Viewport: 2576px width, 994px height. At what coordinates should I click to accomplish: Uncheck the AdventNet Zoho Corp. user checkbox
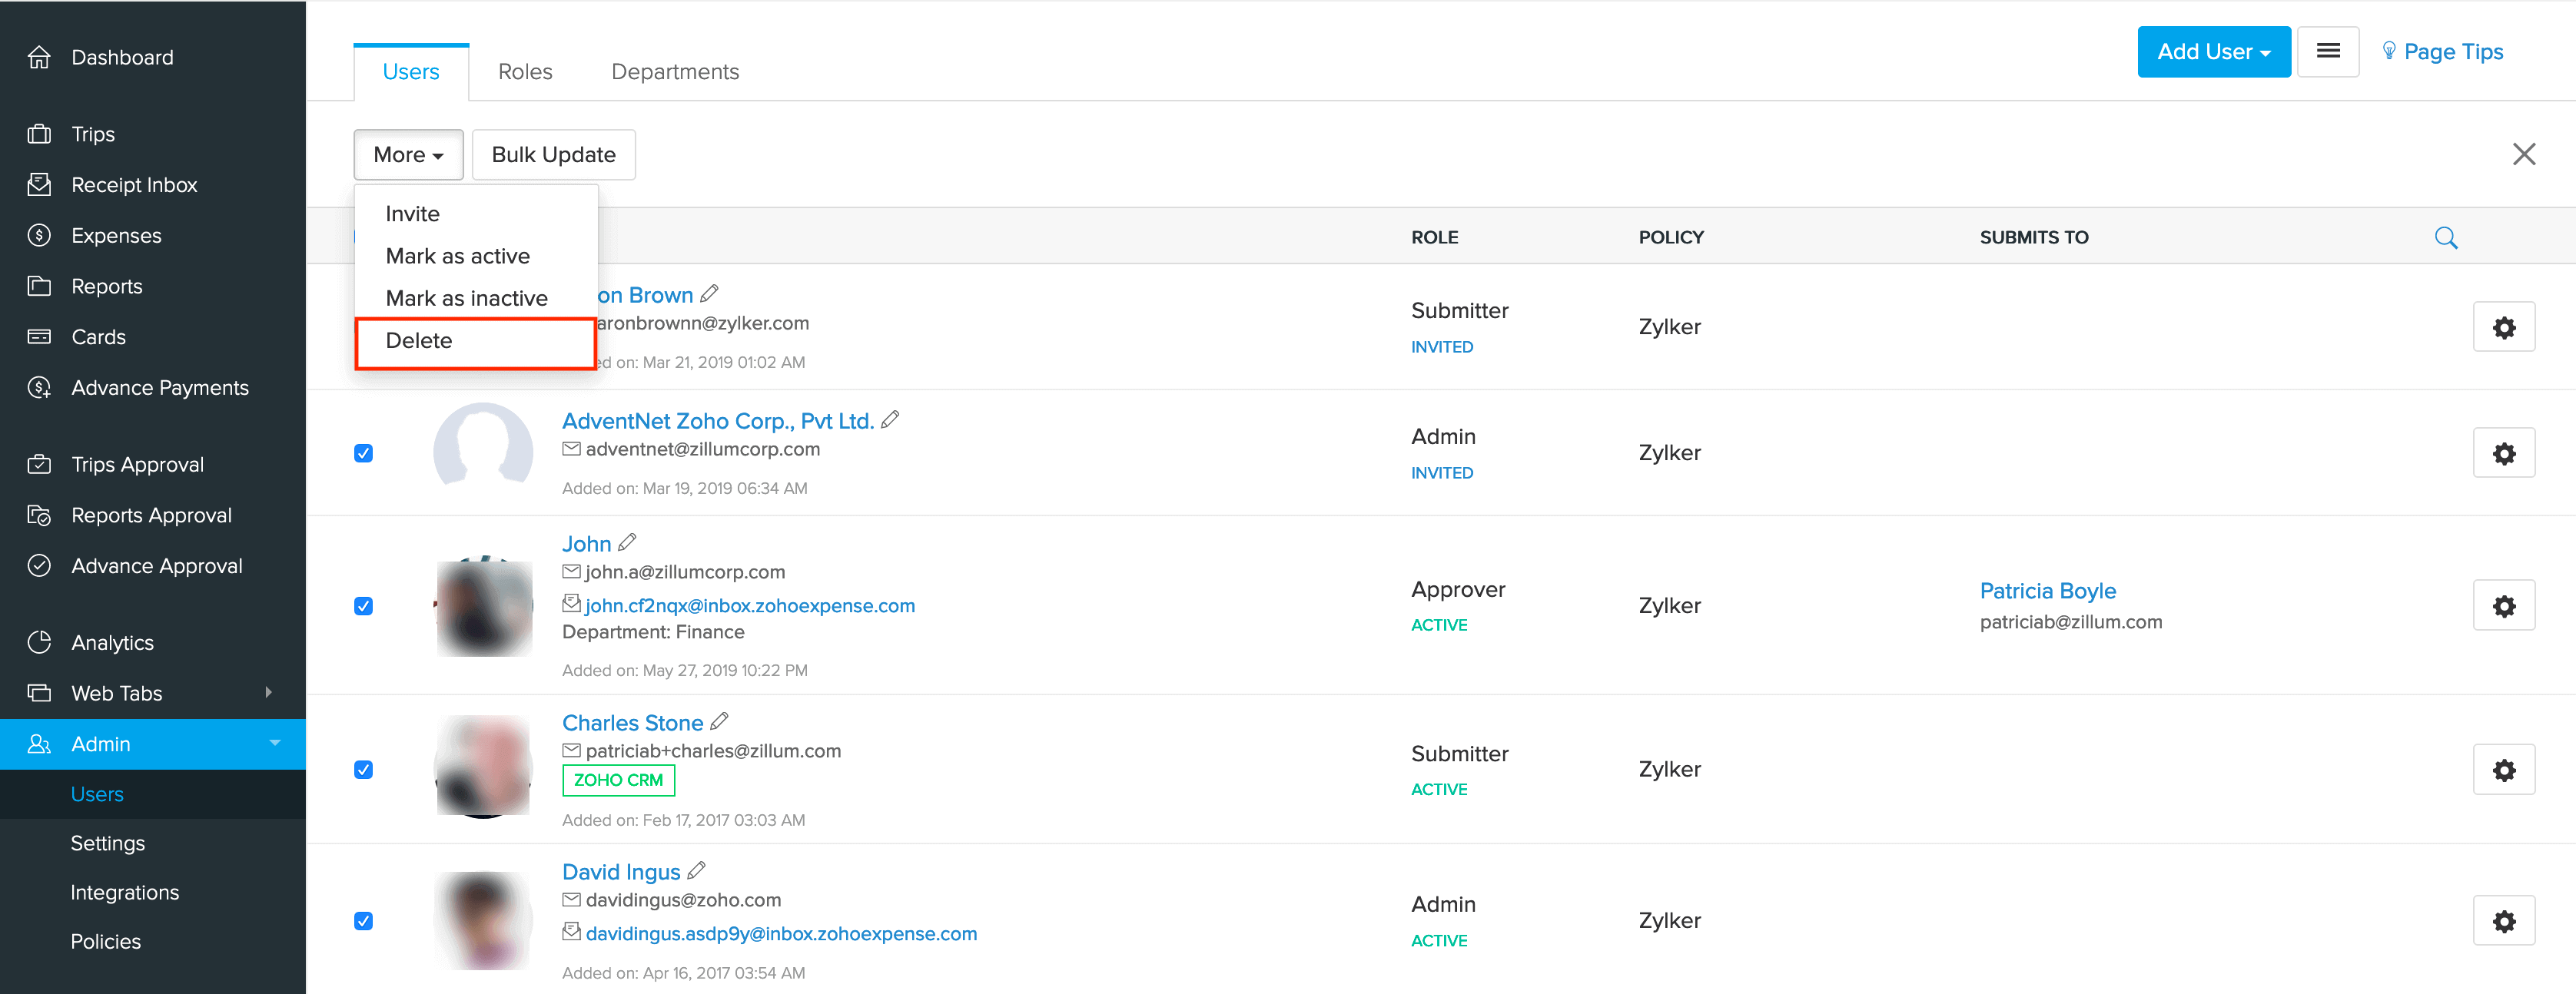click(x=364, y=453)
